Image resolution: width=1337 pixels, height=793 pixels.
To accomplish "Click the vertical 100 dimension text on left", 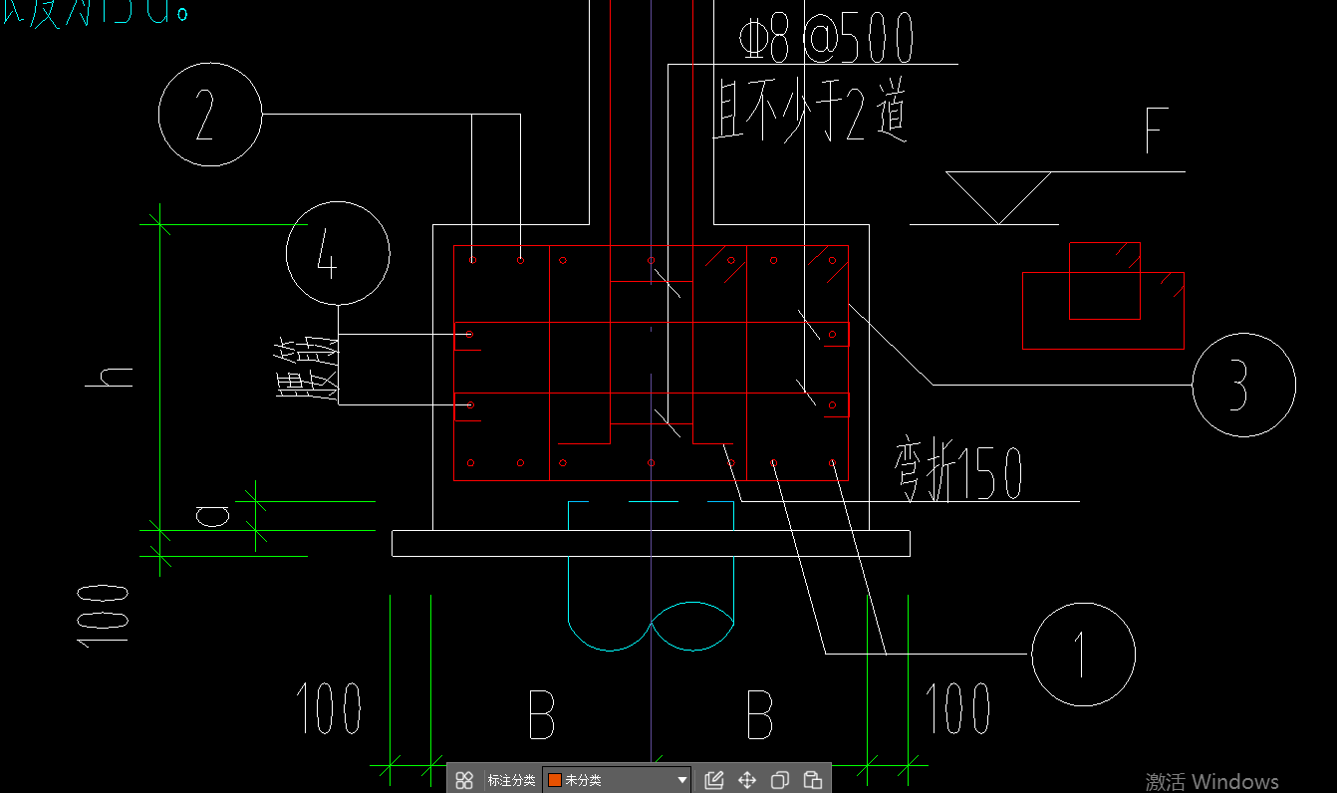I will (104, 616).
